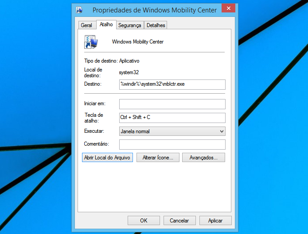The height and width of the screenshot is (234, 308).
Task: Click the Aplicar button
Action: tap(215, 220)
